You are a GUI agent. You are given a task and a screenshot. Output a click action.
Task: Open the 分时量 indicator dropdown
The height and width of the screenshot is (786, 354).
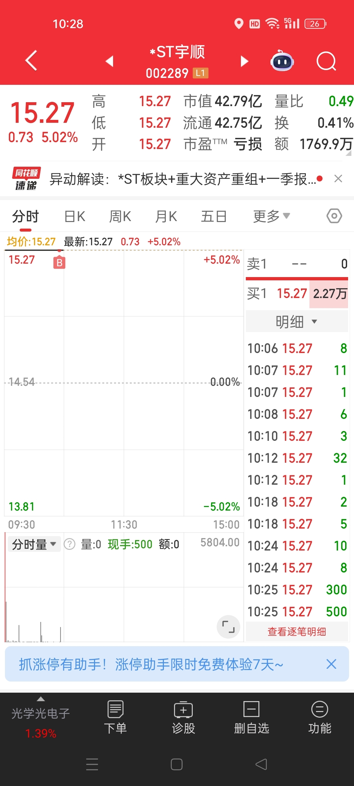tap(34, 544)
